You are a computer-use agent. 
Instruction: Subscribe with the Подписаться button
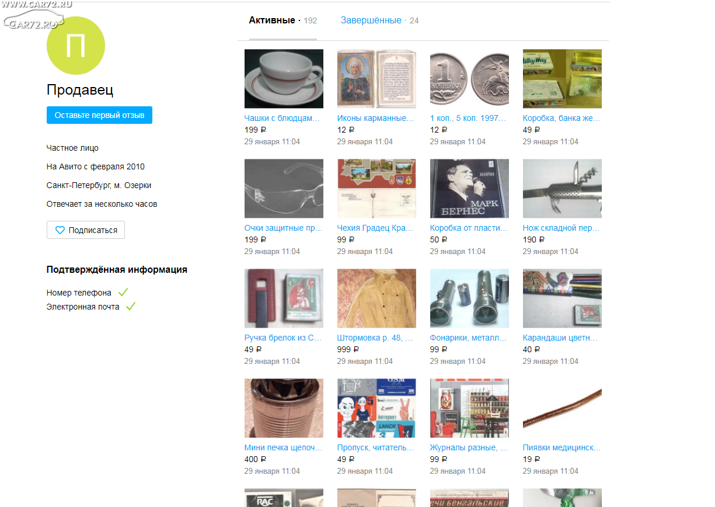pyautogui.click(x=86, y=230)
